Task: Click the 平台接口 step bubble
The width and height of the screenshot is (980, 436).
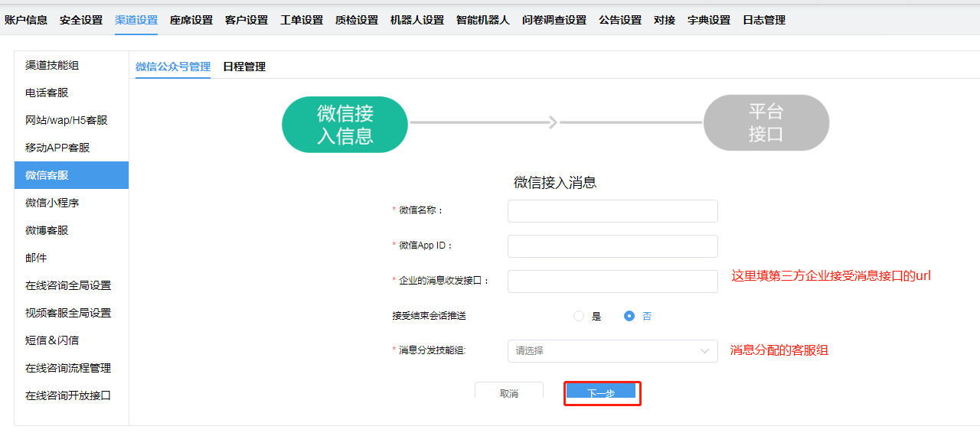Action: click(x=766, y=122)
